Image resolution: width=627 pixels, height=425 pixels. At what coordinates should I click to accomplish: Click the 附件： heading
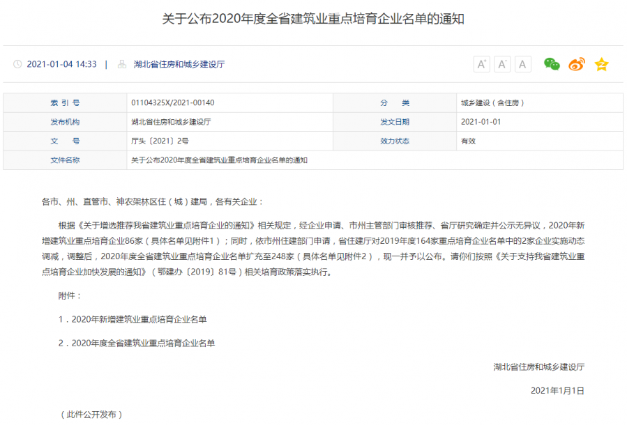click(x=70, y=295)
